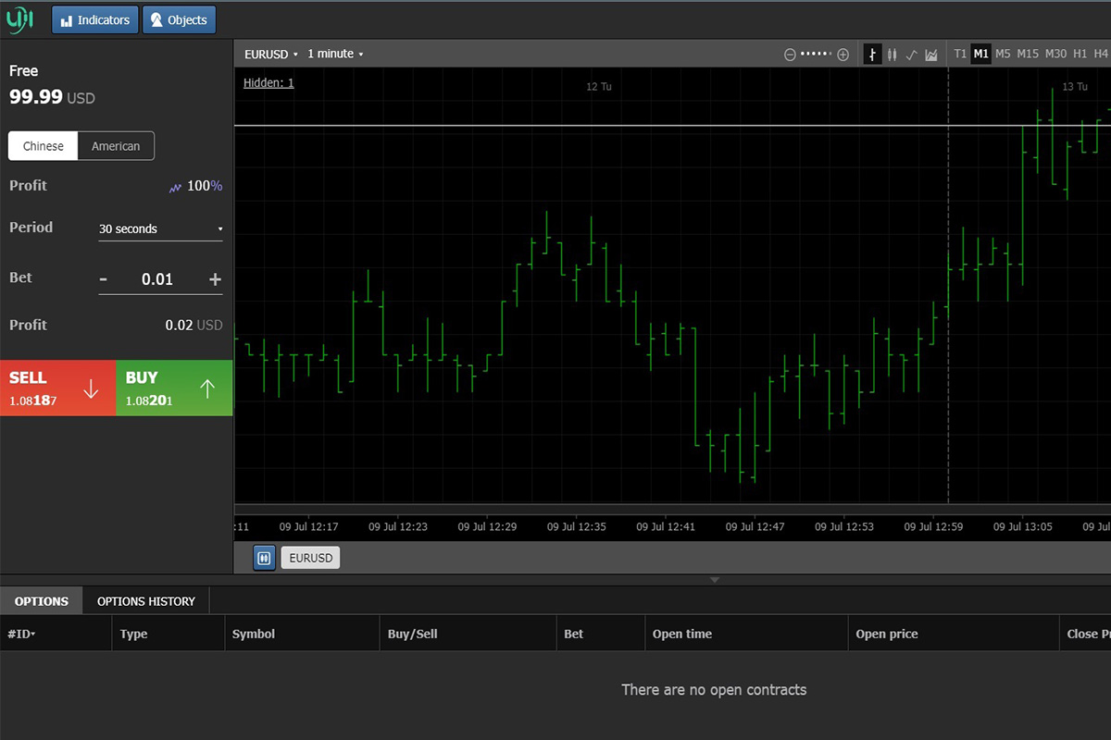
Task: Switch to area chart type
Action: (x=931, y=55)
